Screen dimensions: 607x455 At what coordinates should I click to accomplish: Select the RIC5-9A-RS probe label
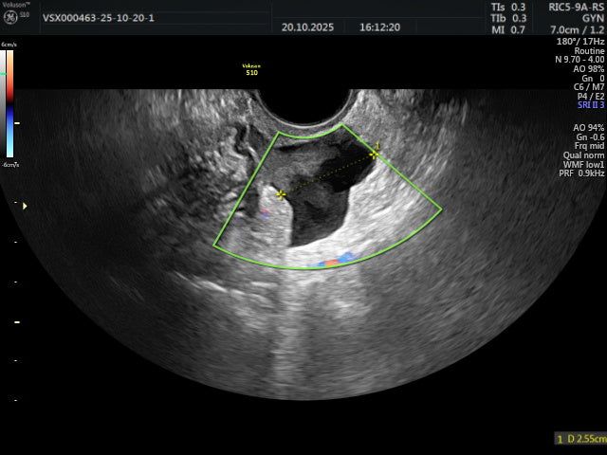[575, 7]
